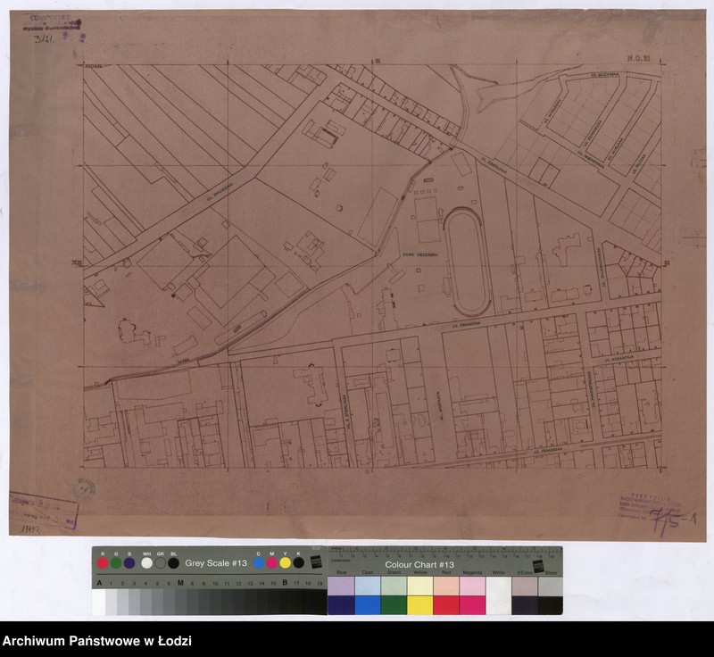Click the 'Colour Chart #13' title text
This screenshot has height=657, width=714.
[x=419, y=565]
